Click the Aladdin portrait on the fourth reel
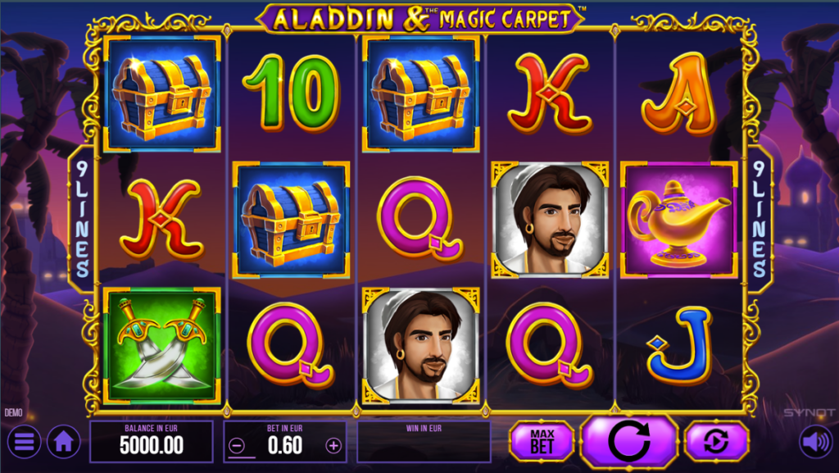Image resolution: width=839 pixels, height=473 pixels. (x=550, y=220)
